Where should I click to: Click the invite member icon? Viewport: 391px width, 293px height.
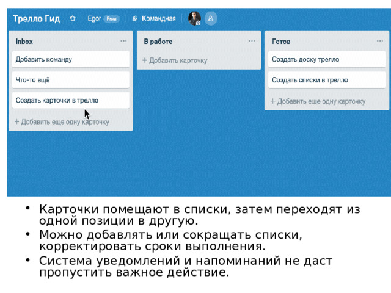click(x=211, y=18)
